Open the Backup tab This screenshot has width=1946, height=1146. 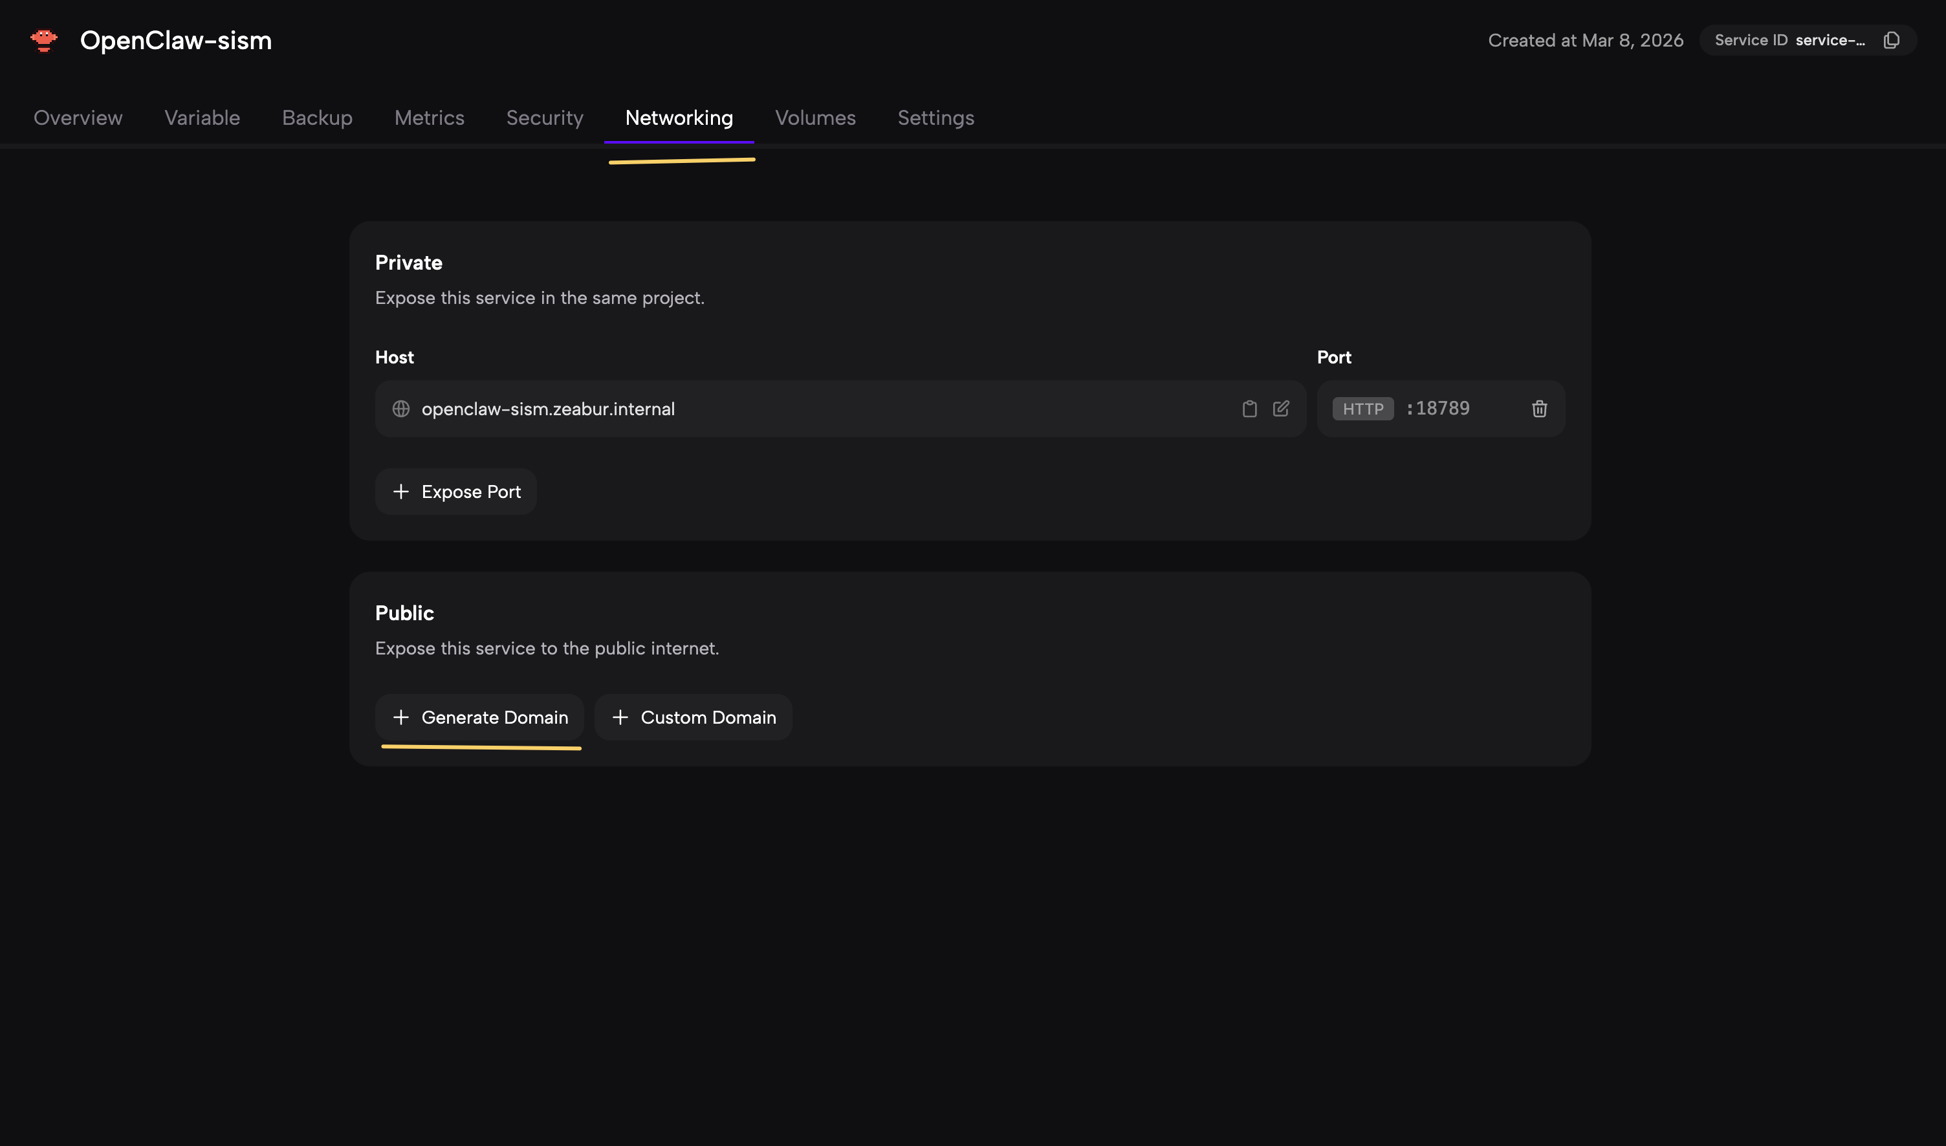point(317,117)
